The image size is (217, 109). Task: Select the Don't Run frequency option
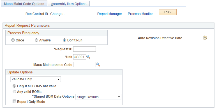pos(64,40)
